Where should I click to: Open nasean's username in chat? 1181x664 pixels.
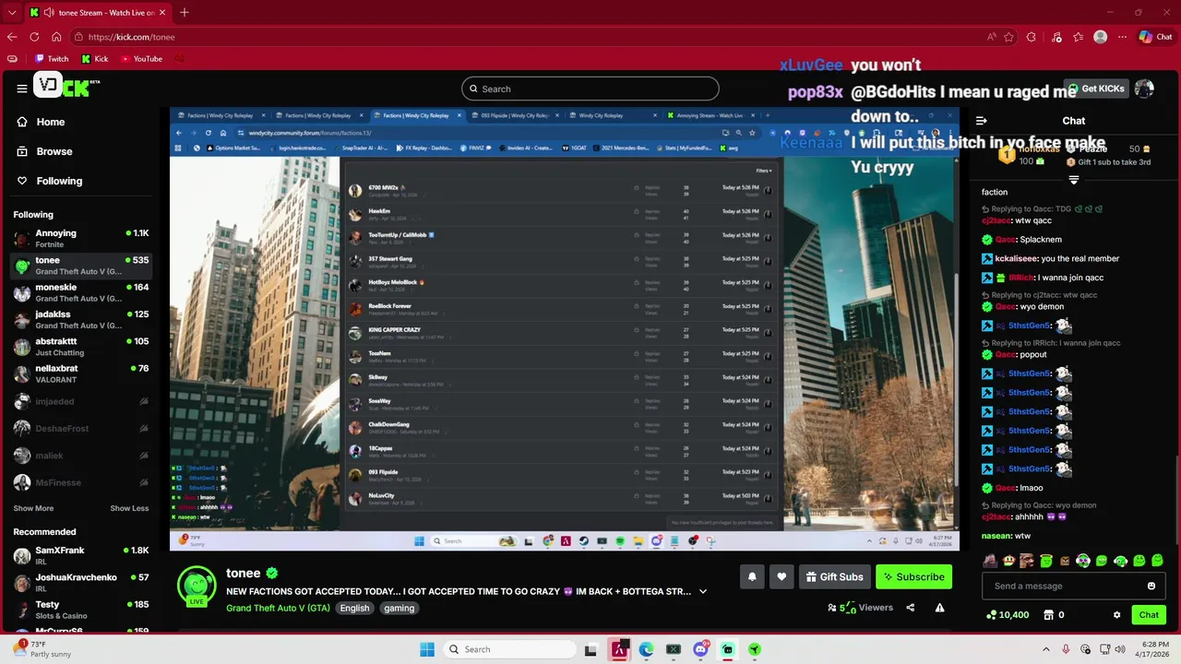pyautogui.click(x=996, y=536)
